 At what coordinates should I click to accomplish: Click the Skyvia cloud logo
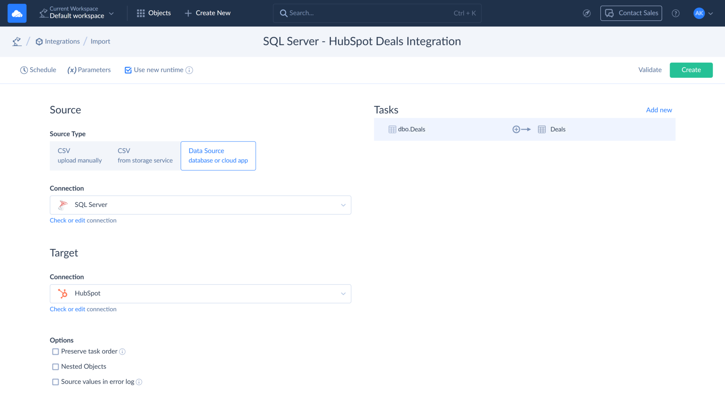pyautogui.click(x=17, y=13)
